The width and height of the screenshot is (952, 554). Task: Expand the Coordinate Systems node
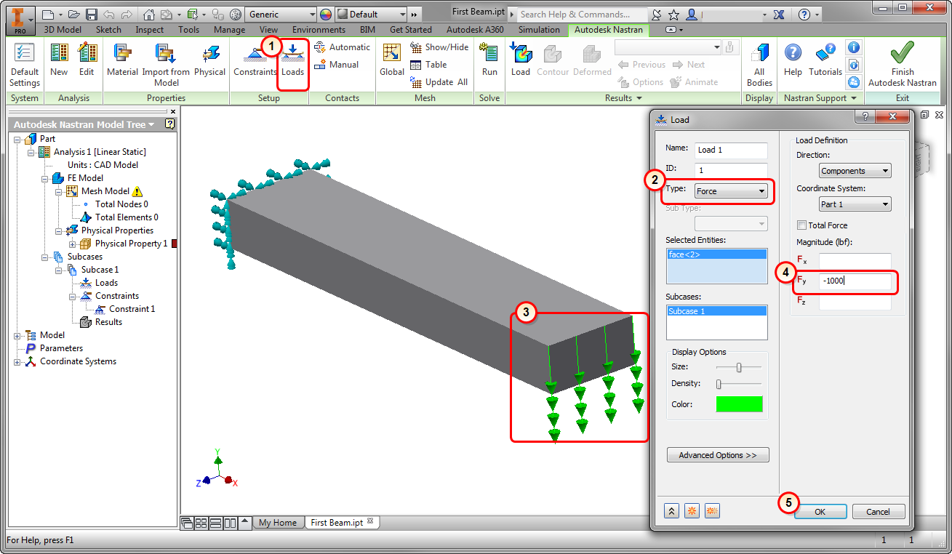[17, 361]
